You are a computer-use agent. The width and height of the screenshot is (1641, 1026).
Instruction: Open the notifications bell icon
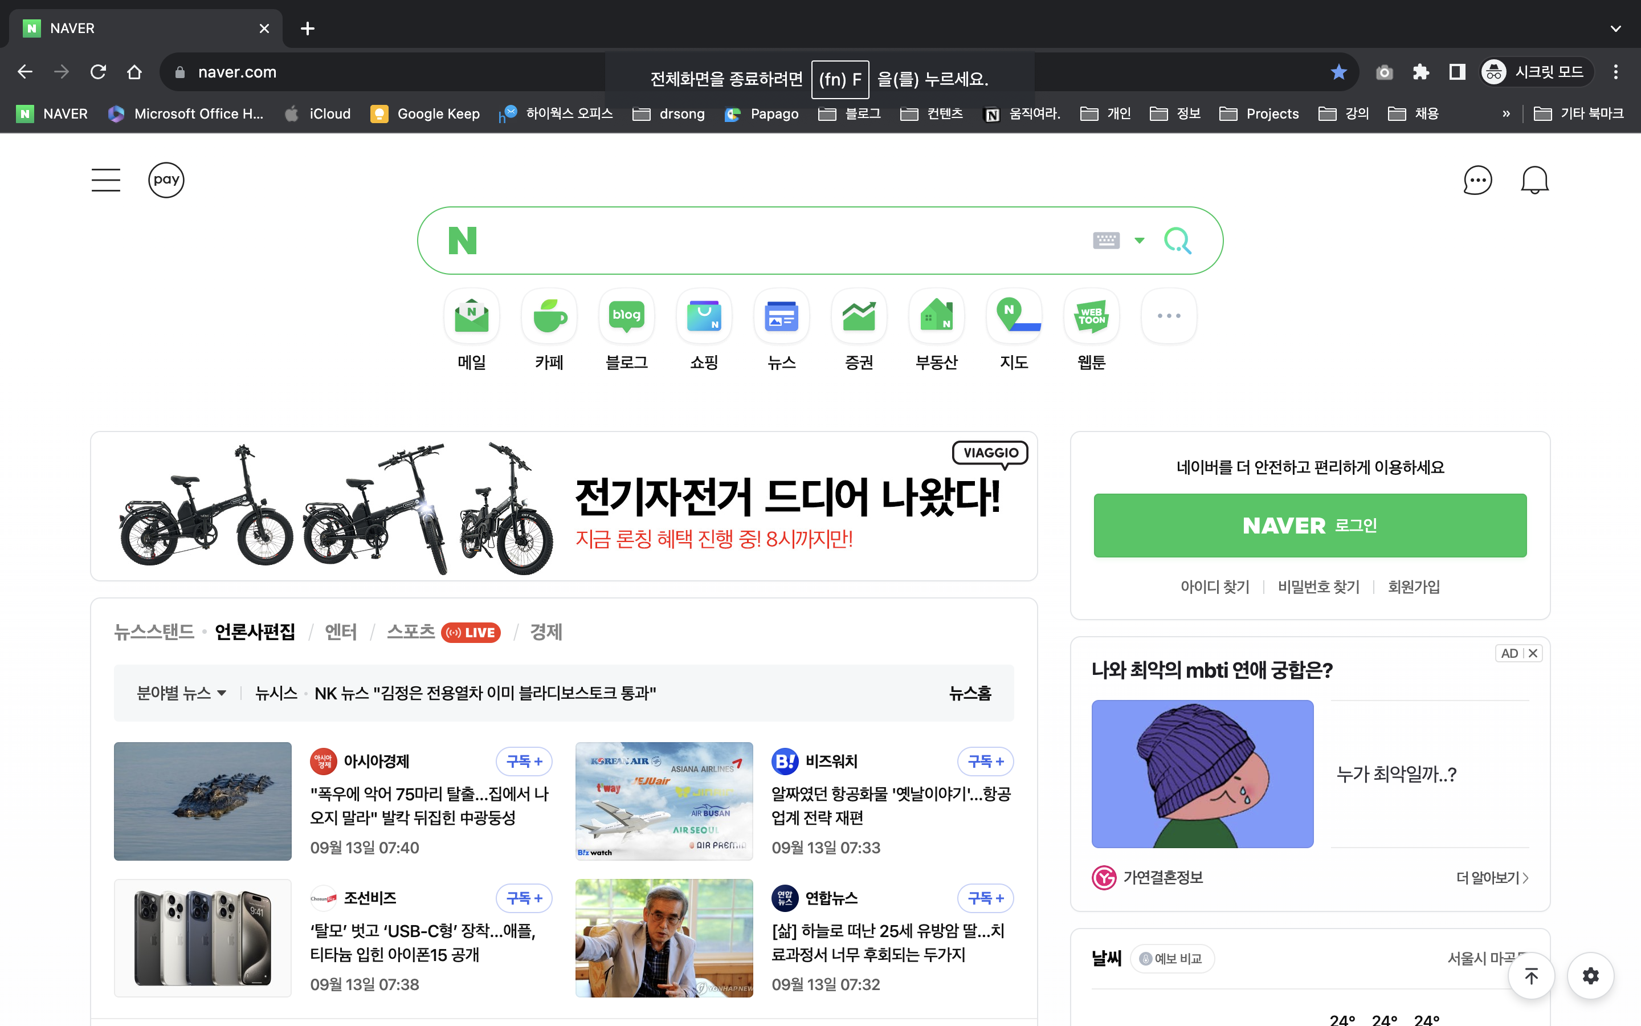1534,181
